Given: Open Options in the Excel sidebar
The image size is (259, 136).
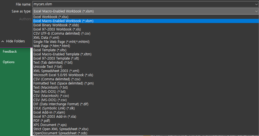Looking at the screenshot, I should coord(9,62).
